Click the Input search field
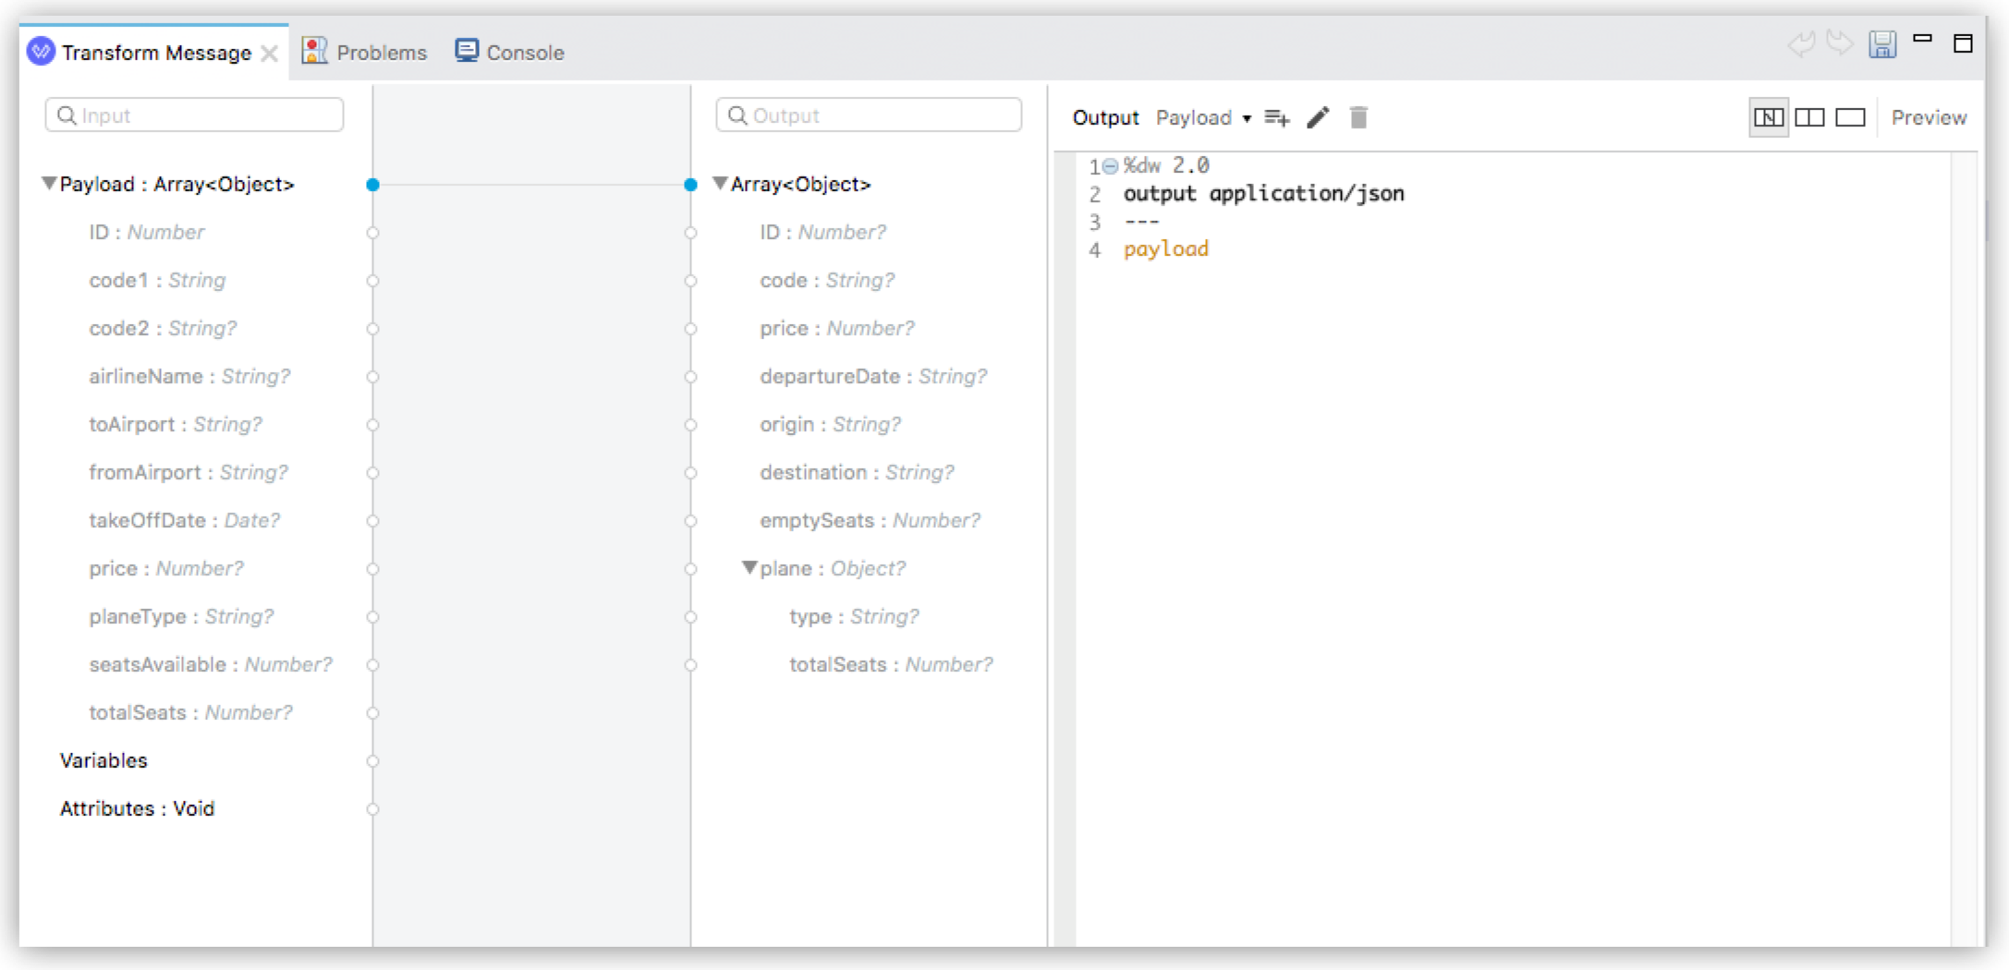 click(x=194, y=115)
